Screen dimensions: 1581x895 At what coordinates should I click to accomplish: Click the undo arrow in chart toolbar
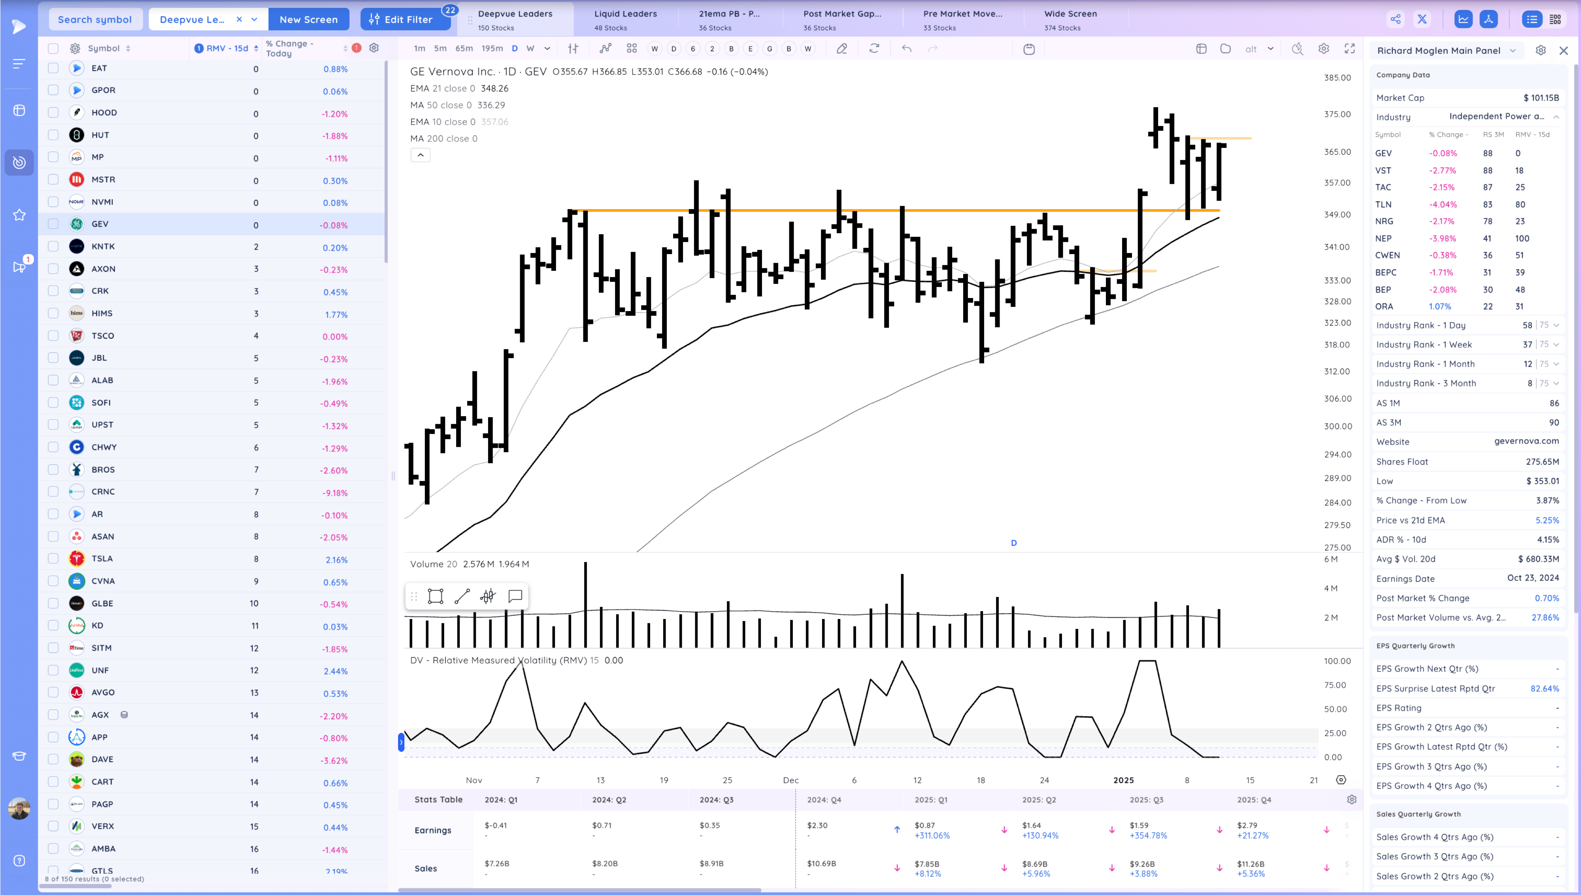click(906, 49)
